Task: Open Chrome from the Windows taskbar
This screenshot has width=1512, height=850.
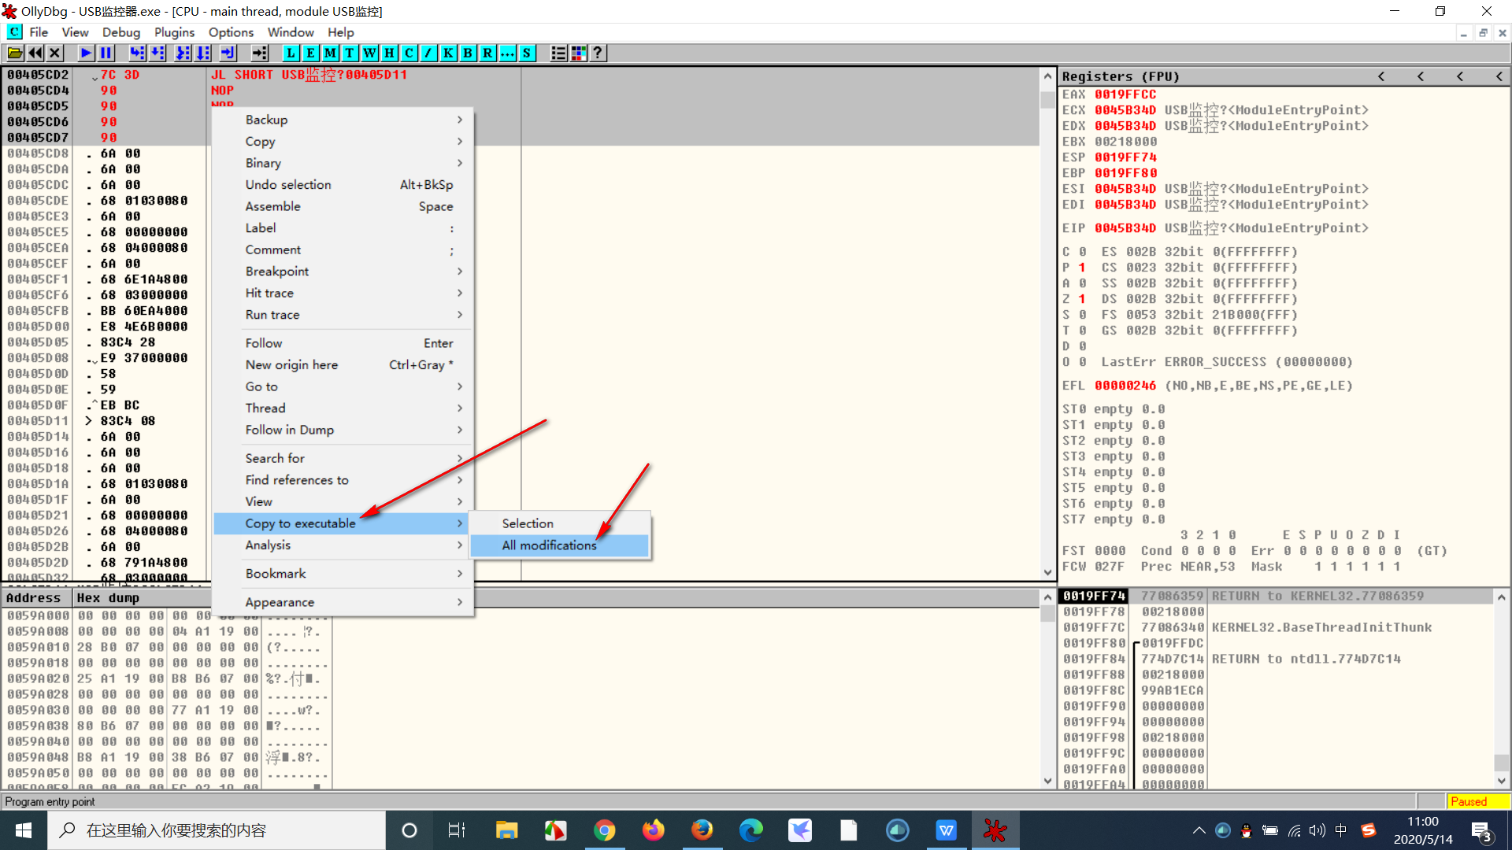Action: [604, 830]
